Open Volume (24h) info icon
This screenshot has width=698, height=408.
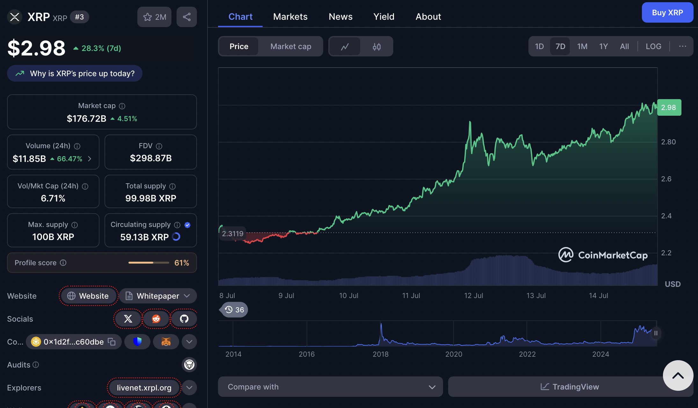(77, 146)
